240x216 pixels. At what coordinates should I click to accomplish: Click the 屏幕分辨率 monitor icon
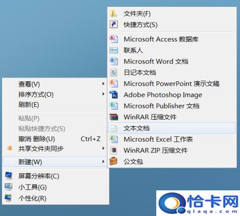[x=9, y=176]
